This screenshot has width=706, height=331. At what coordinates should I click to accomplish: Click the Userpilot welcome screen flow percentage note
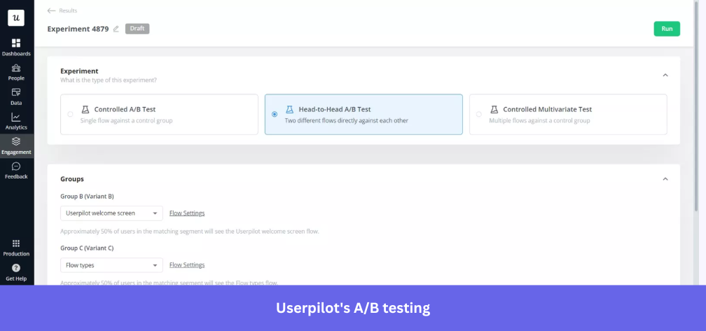190,232
